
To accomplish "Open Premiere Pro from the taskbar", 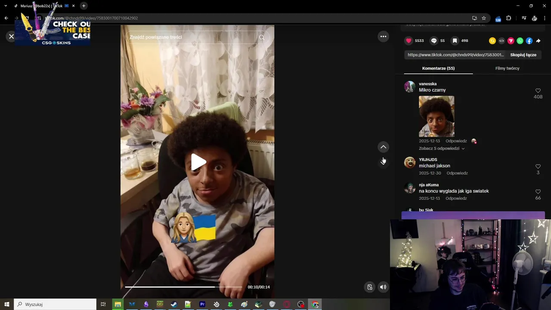I will 202,304.
